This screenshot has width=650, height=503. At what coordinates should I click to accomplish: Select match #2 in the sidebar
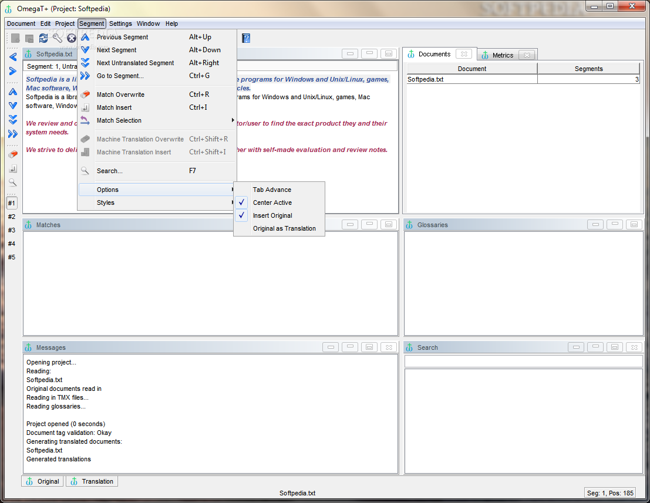click(12, 216)
